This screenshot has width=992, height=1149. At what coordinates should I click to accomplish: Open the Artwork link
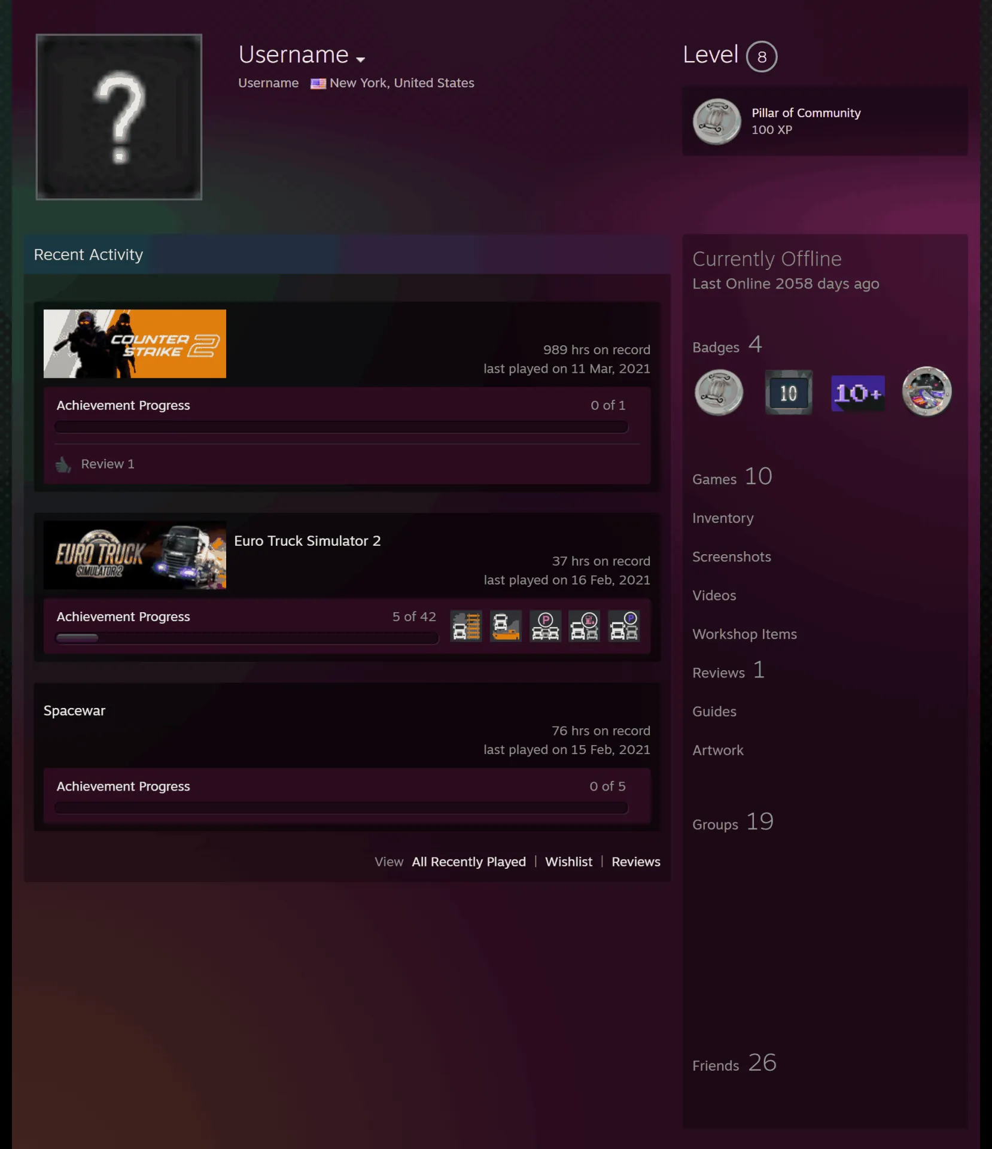click(718, 750)
